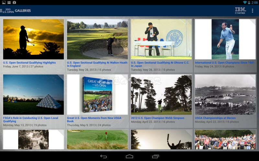
Task: Open Sectional Qualifying At Ohtone C.C. link
Action: coord(160,64)
